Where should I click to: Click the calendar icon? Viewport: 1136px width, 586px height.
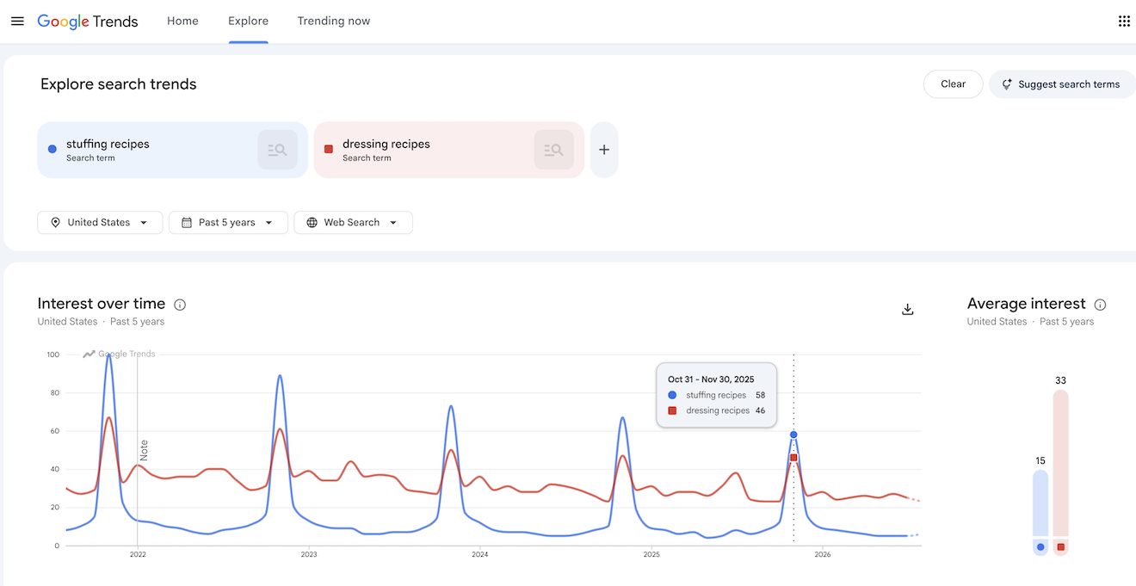(186, 222)
